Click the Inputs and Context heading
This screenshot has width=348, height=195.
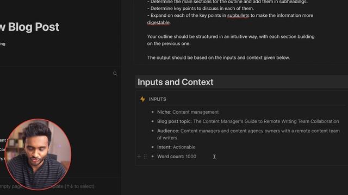tap(175, 82)
